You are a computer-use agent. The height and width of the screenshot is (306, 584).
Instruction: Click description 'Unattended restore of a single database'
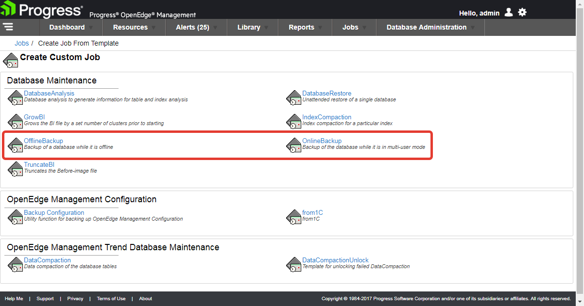click(x=349, y=99)
